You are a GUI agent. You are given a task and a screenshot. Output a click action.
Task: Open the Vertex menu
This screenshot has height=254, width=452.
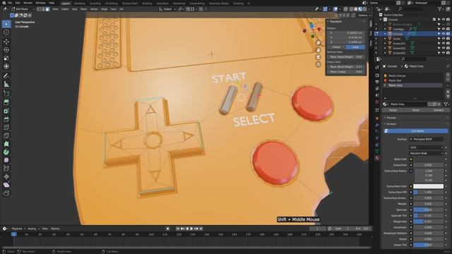pos(94,9)
